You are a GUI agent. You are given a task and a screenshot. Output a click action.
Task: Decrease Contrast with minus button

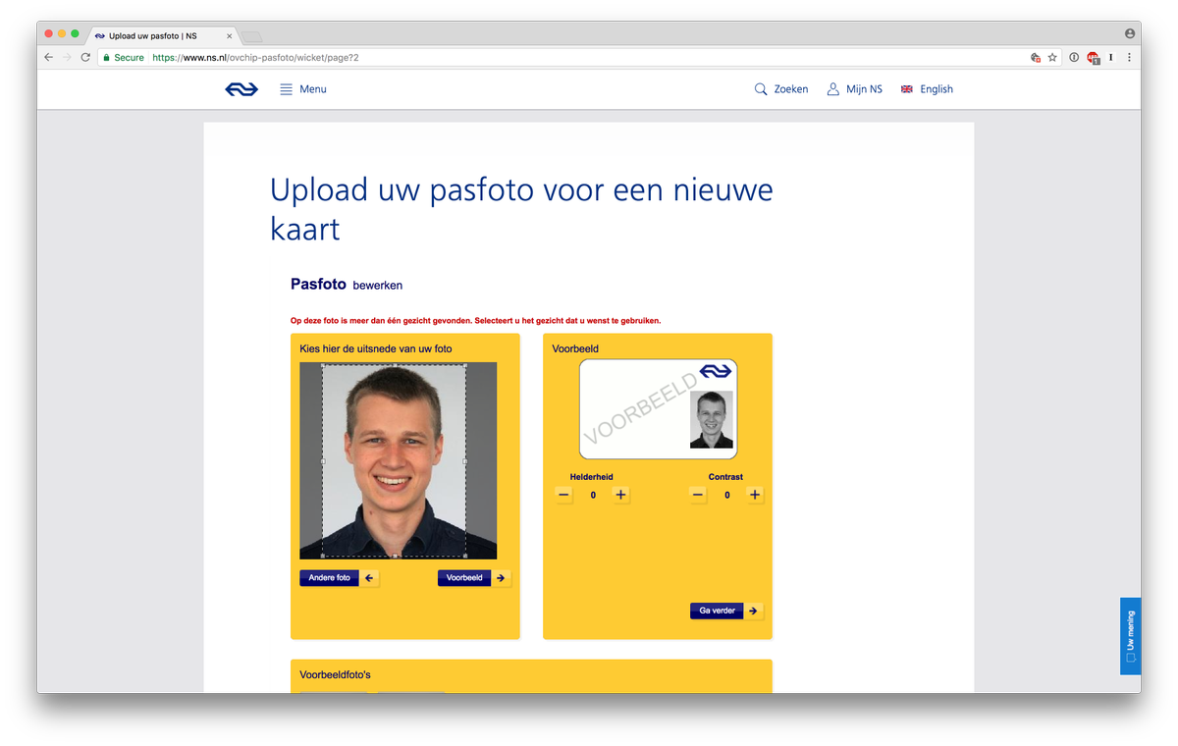click(698, 495)
